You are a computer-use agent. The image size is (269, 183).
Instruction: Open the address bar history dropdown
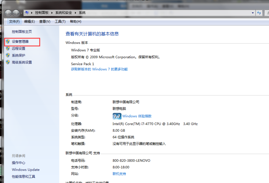click(253, 13)
